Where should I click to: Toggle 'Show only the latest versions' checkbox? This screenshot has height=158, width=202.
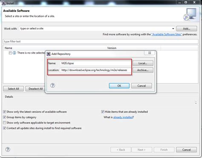4,112
